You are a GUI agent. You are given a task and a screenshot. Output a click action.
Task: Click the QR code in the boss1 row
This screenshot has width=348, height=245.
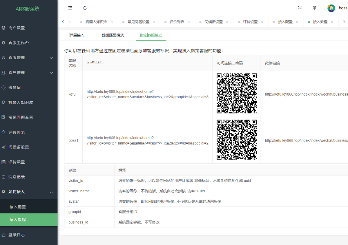[237, 140]
